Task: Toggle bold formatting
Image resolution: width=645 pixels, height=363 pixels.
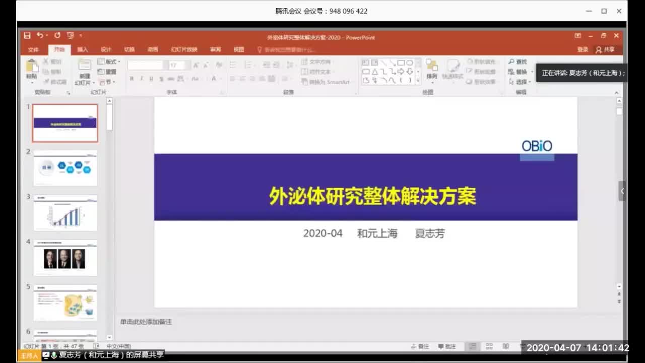Action: pyautogui.click(x=132, y=79)
